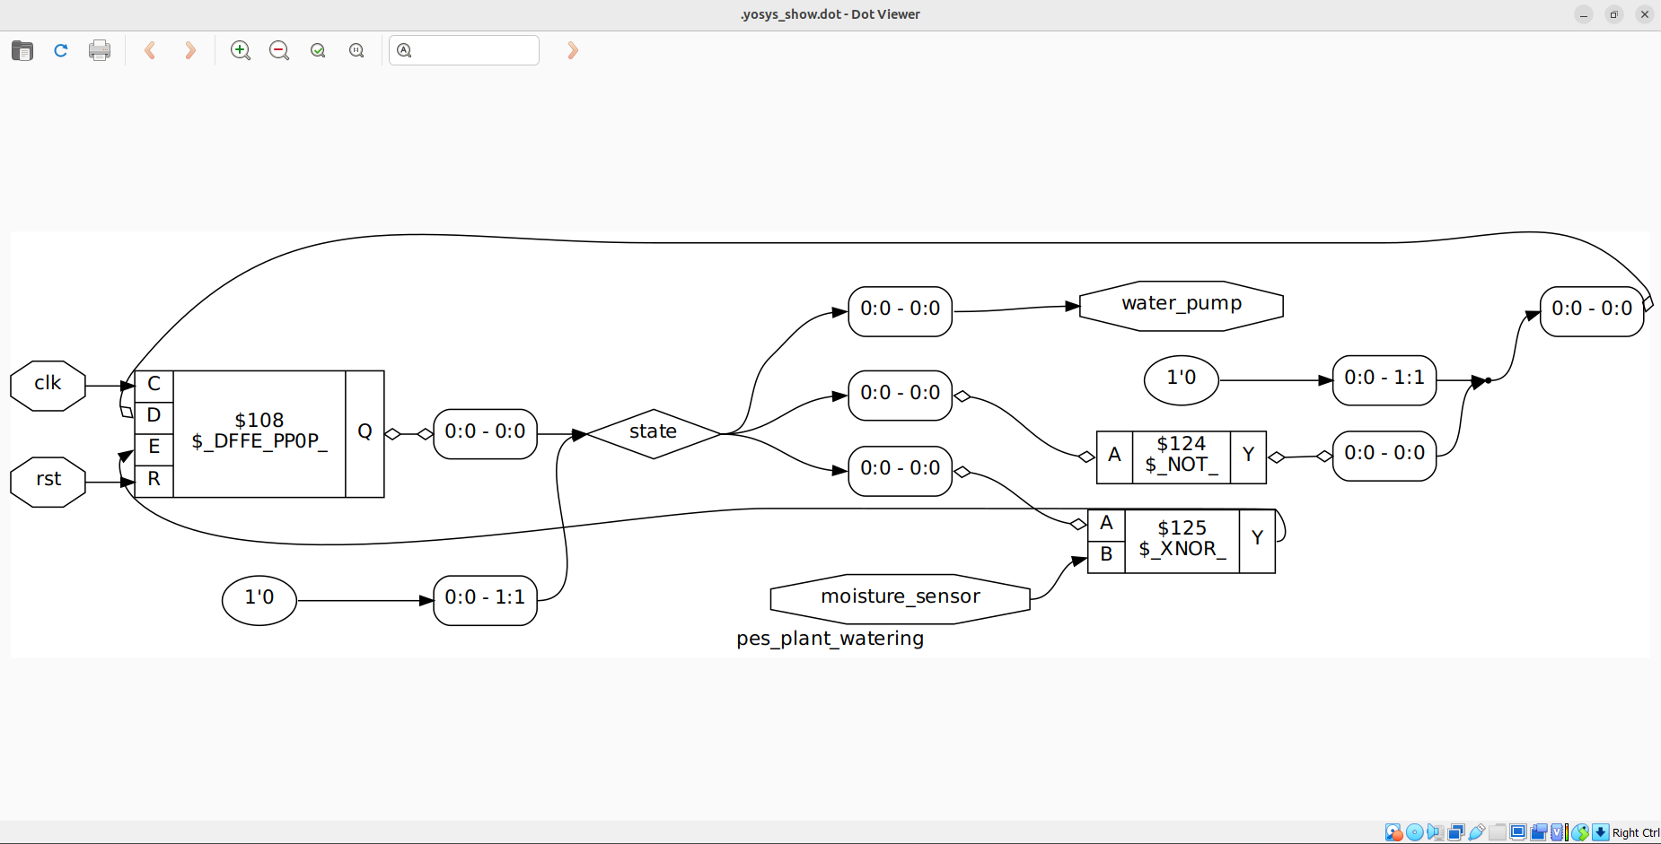Go back in navigation history

150,50
